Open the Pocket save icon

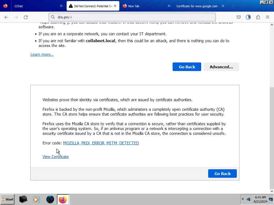click(238, 17)
